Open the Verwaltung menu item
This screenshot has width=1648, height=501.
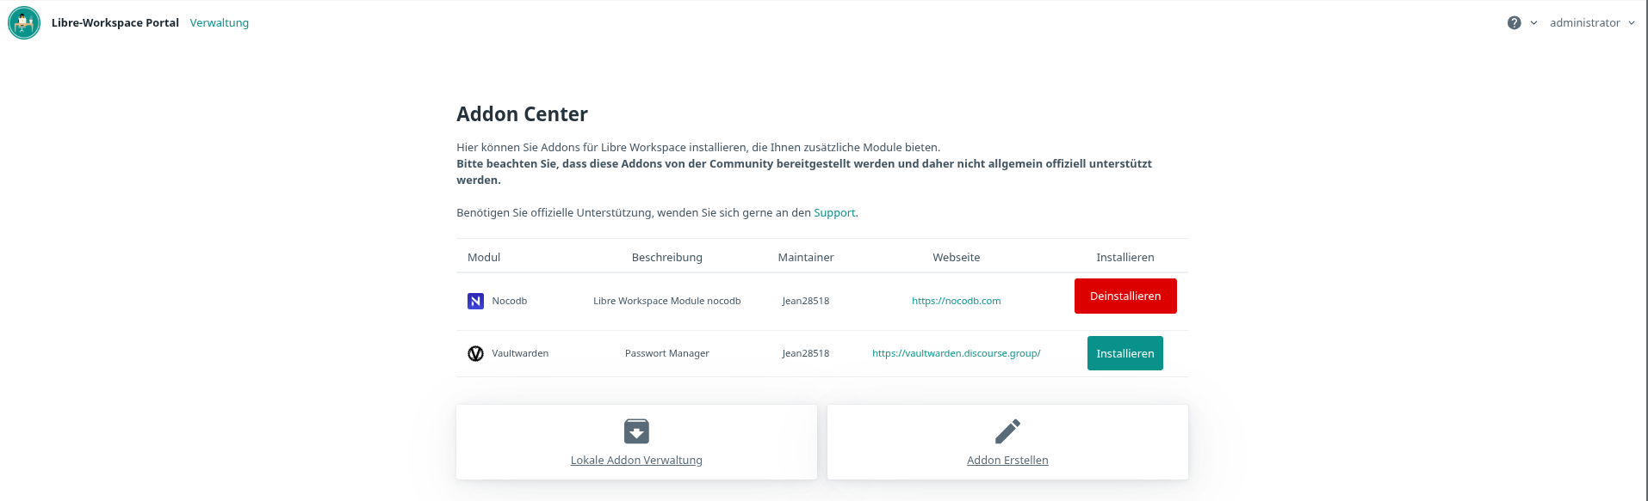point(220,23)
